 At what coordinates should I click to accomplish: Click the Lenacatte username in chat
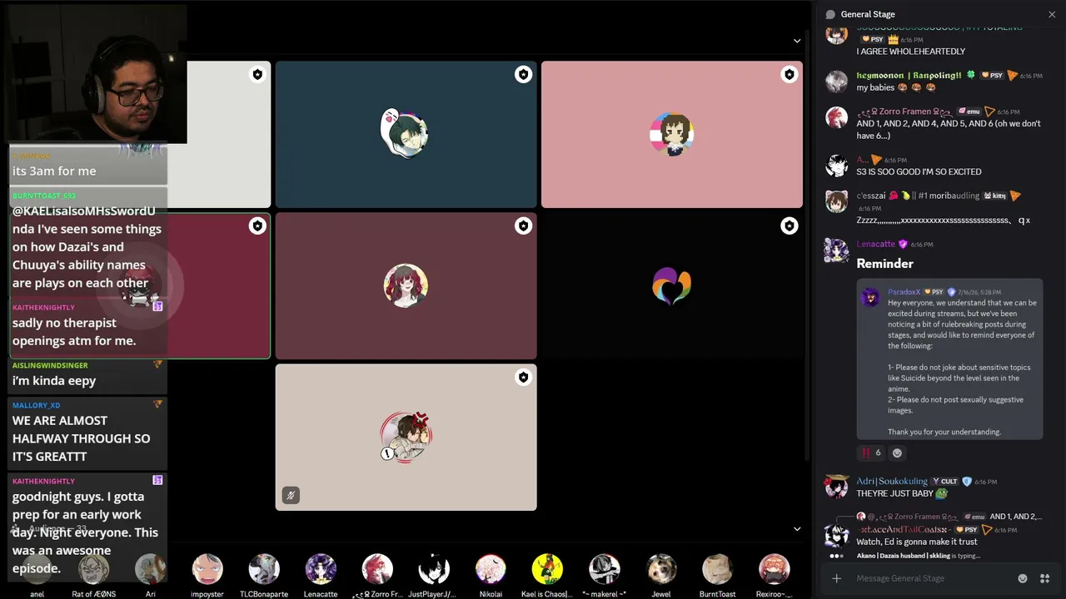point(875,244)
